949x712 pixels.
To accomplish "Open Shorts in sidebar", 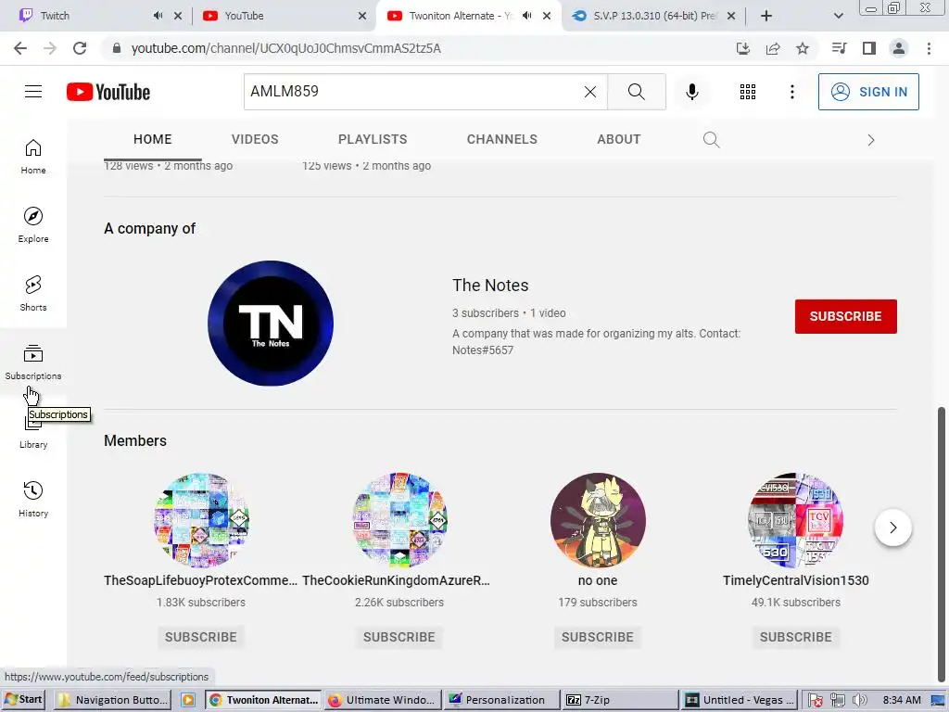I will (33, 293).
